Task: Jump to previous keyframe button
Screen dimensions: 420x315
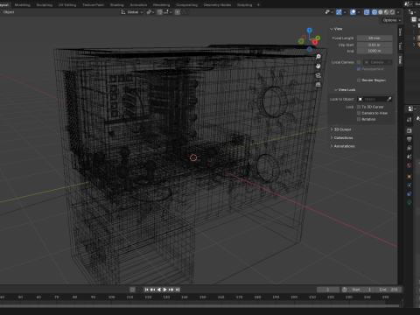Action: click(x=152, y=290)
